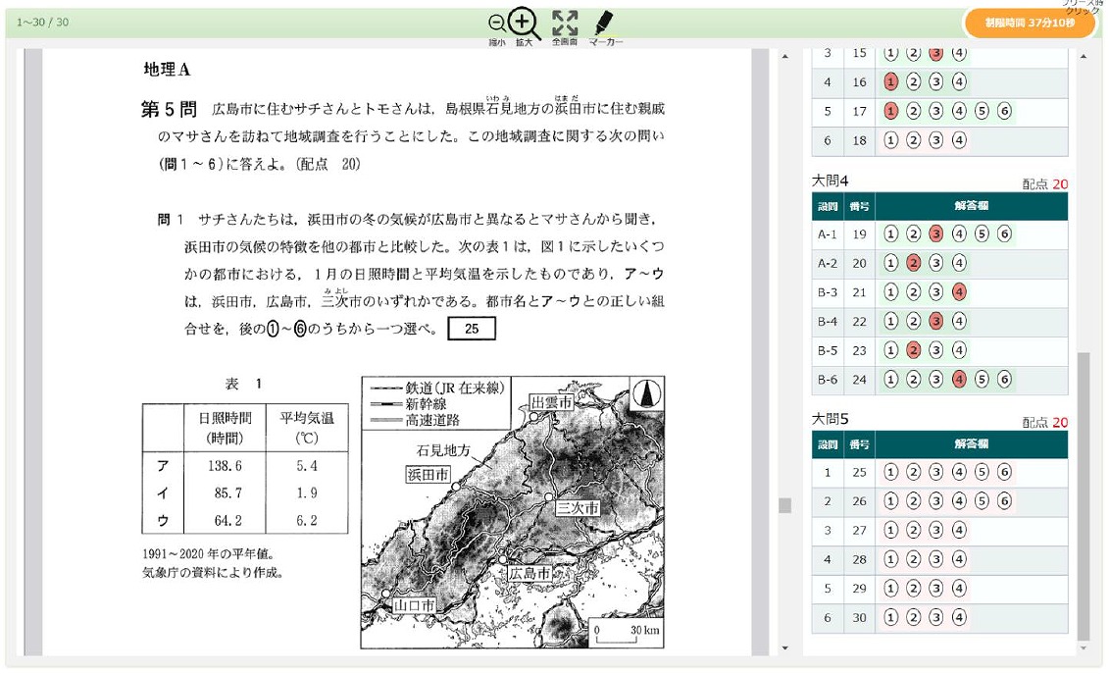
Task: Click the A-1 row label in 大問4
Action: (828, 233)
